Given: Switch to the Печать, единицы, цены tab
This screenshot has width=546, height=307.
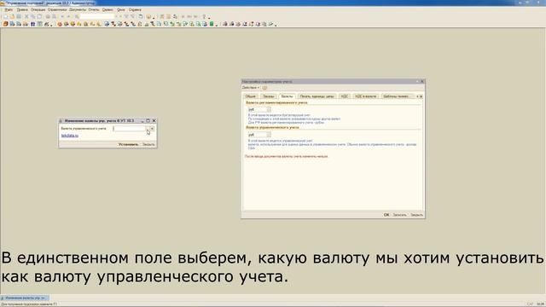Looking at the screenshot, I should pyautogui.click(x=317, y=96).
